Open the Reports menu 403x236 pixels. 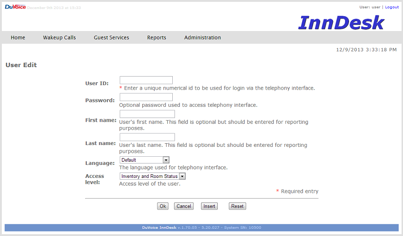click(x=157, y=37)
